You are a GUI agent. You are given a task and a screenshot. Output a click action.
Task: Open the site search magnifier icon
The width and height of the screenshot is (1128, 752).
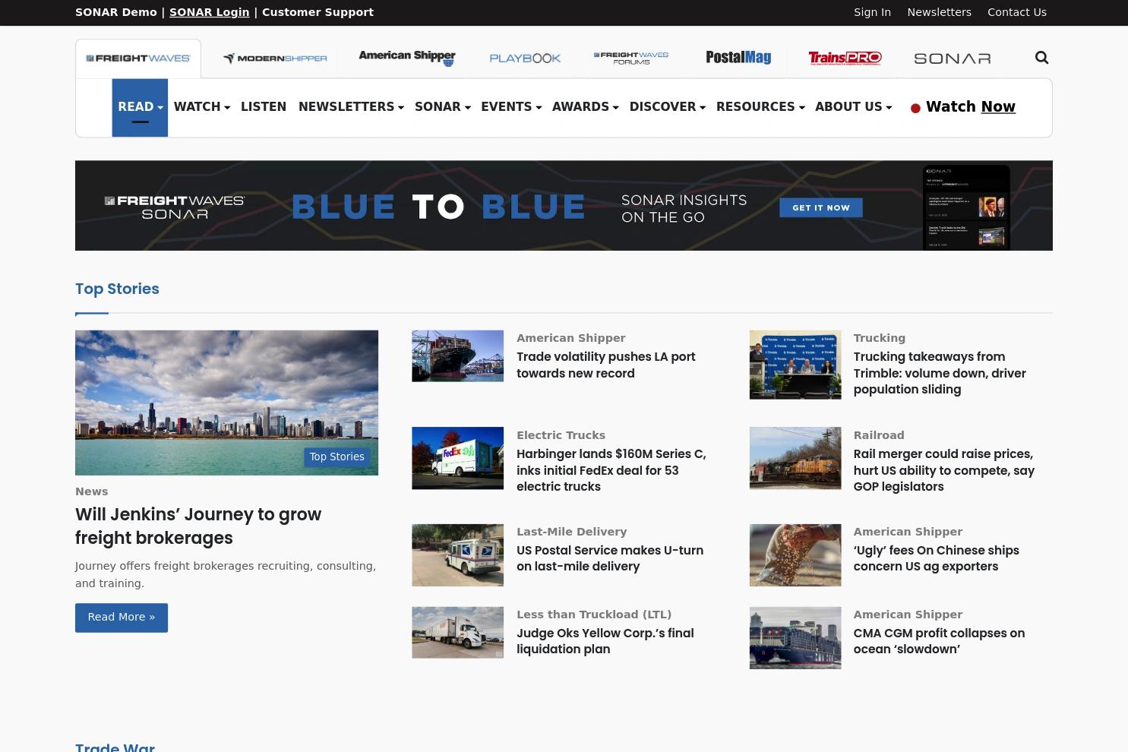pyautogui.click(x=1041, y=58)
